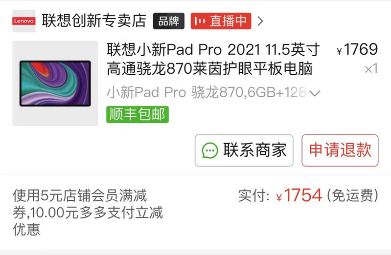Screen dimensions: 391x255
Task: Open the 店铺会员满减券 discount details text
Action: (x=88, y=212)
